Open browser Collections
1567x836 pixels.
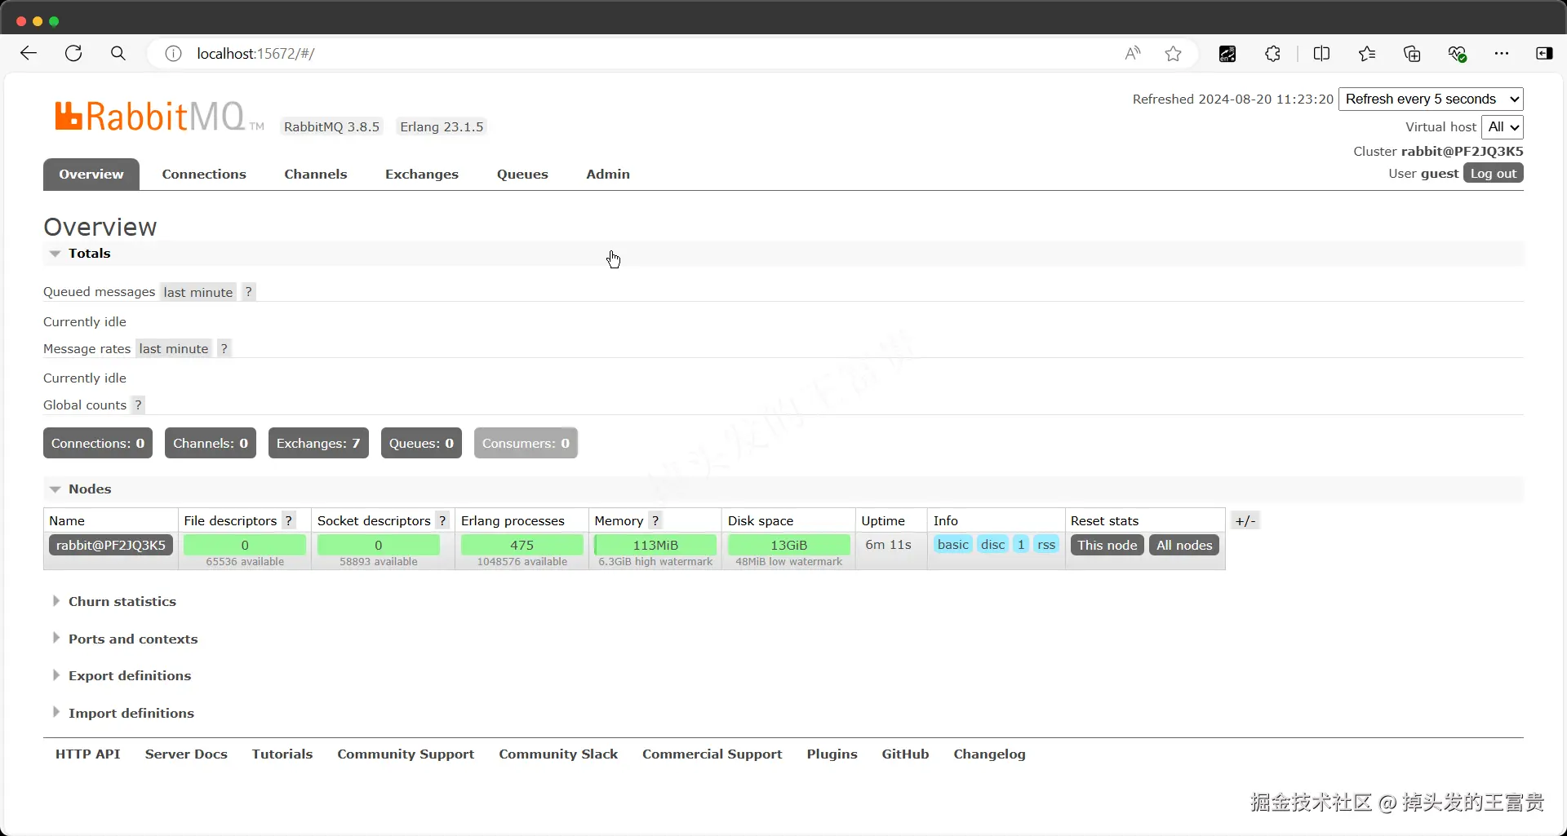click(1412, 54)
